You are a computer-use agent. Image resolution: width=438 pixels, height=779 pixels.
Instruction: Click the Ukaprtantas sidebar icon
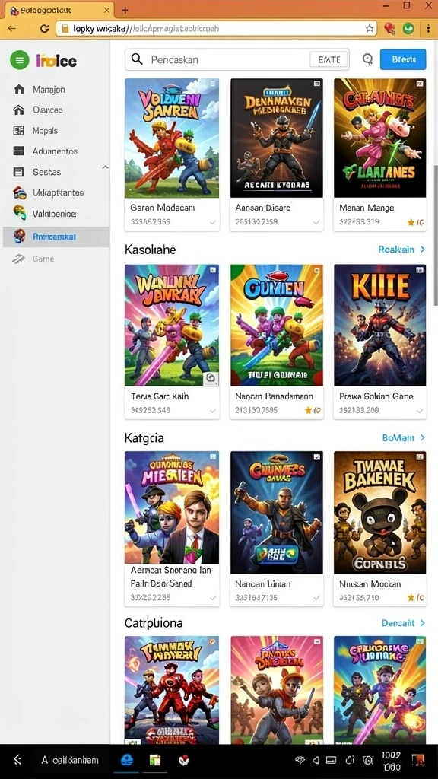[19, 192]
